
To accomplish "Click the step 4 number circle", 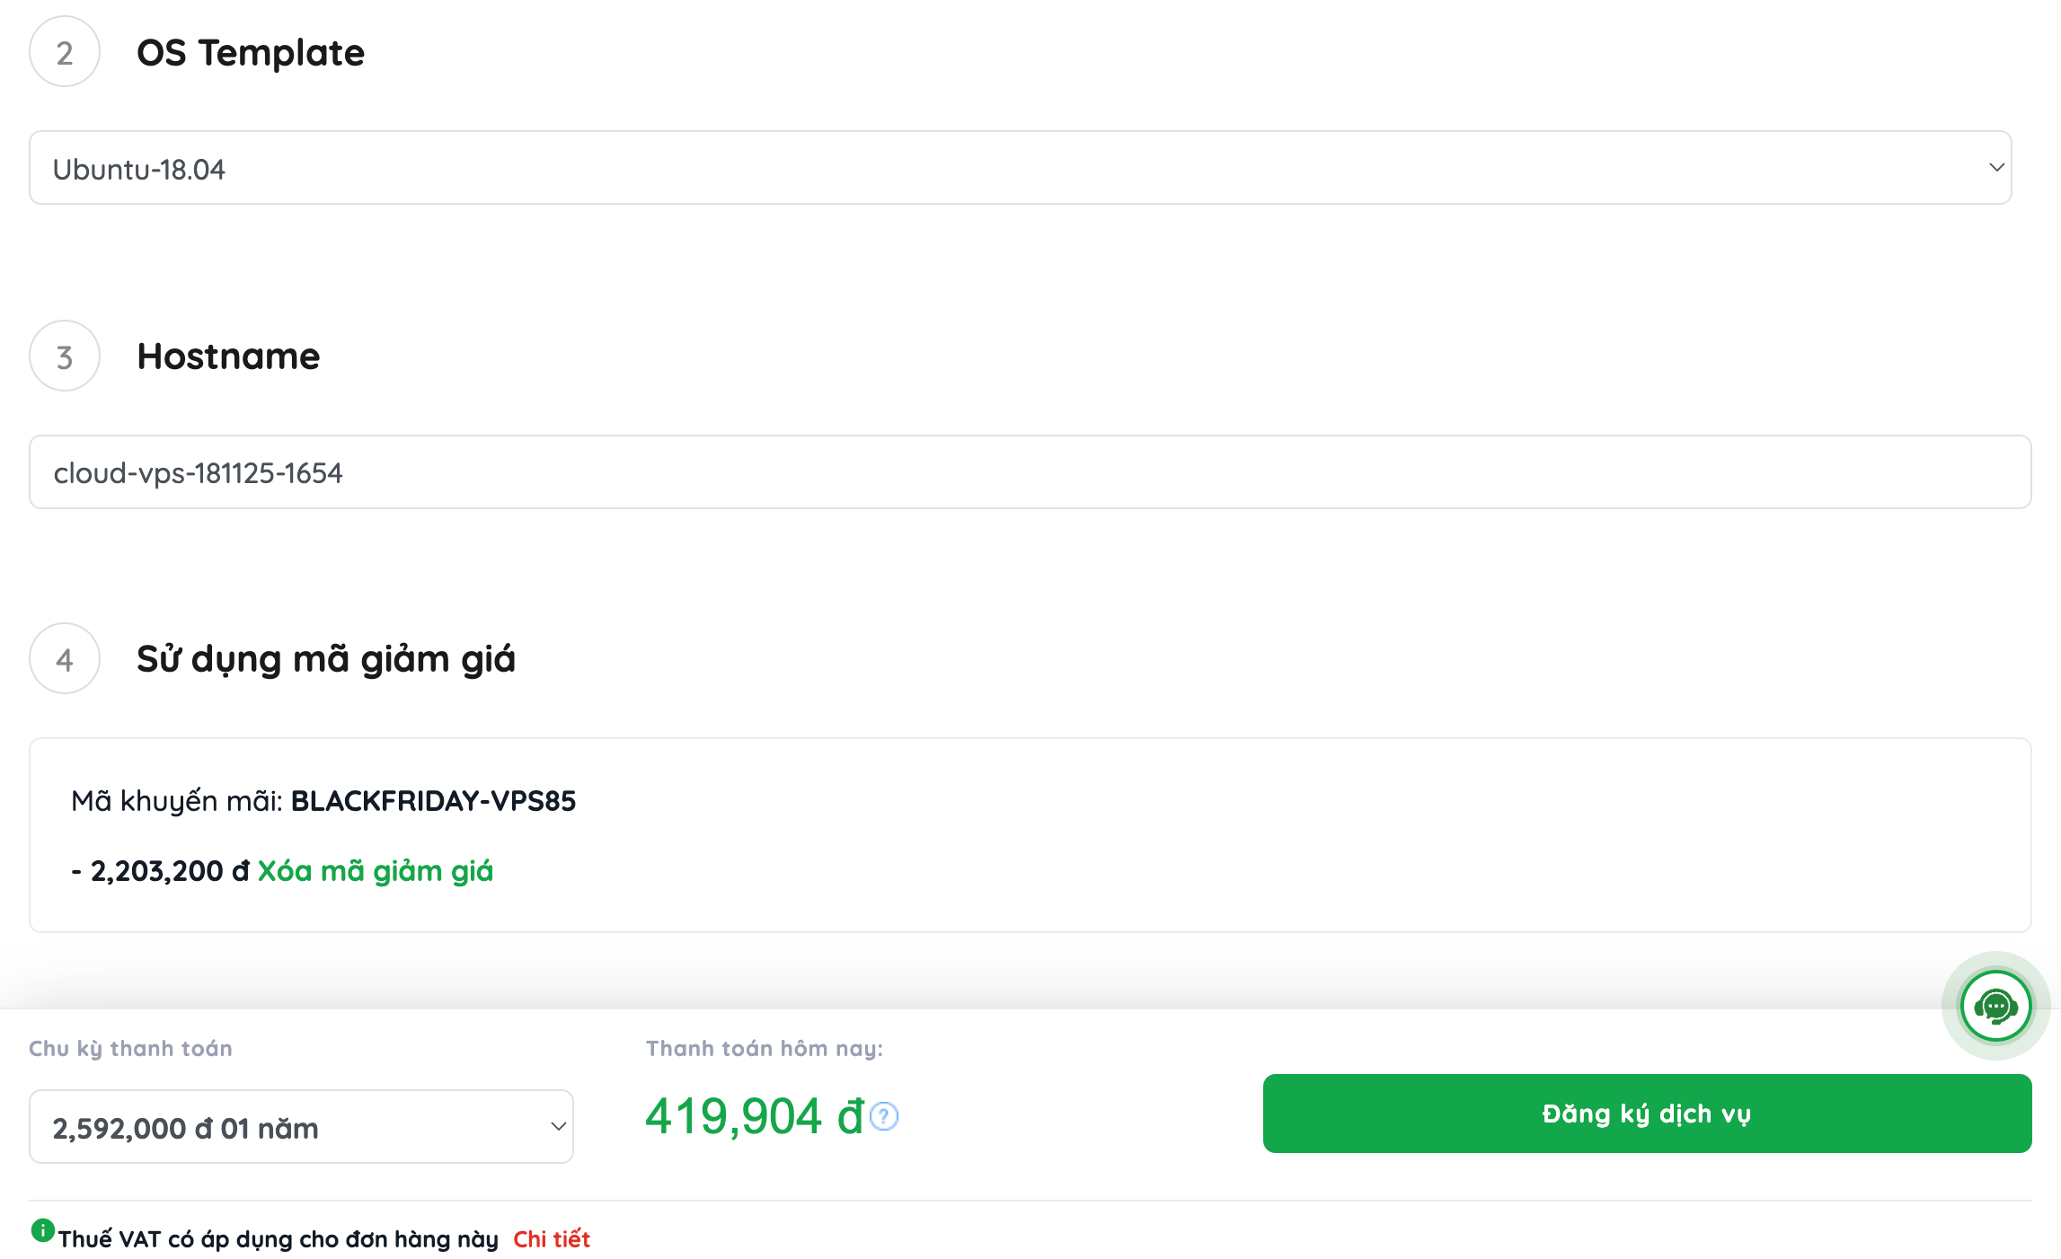I will 65,659.
